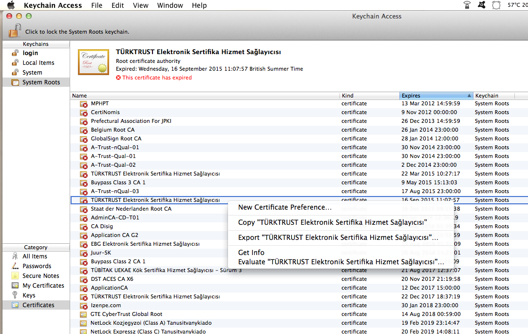Image resolution: width=528 pixels, height=334 pixels.
Task: Click expired certificate icon beside A-Trust-nQual-01
Action: point(83,148)
